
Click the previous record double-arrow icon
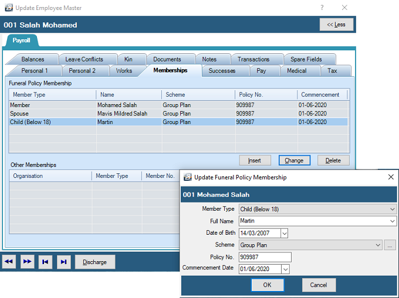[x=9, y=262]
